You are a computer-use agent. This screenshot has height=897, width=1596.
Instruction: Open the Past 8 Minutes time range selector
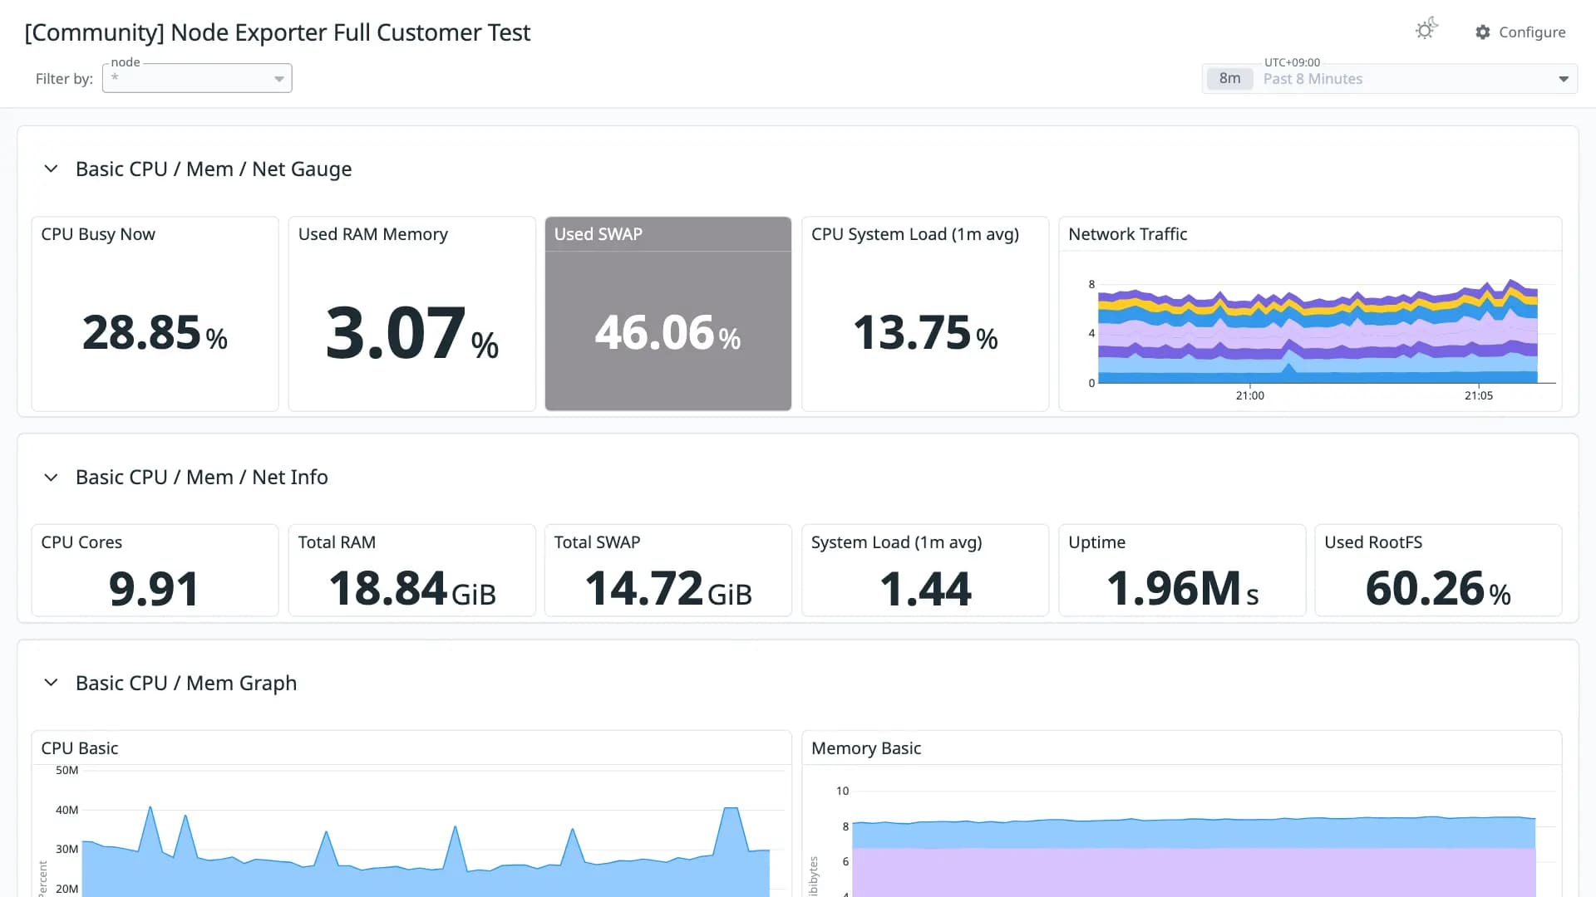pyautogui.click(x=1390, y=79)
